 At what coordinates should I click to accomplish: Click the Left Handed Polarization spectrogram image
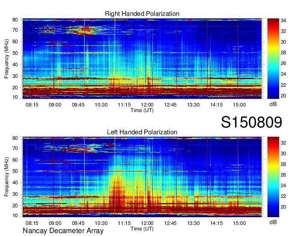coord(142,177)
